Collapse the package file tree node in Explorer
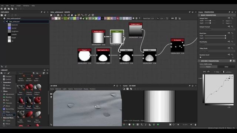 (x=1, y=18)
